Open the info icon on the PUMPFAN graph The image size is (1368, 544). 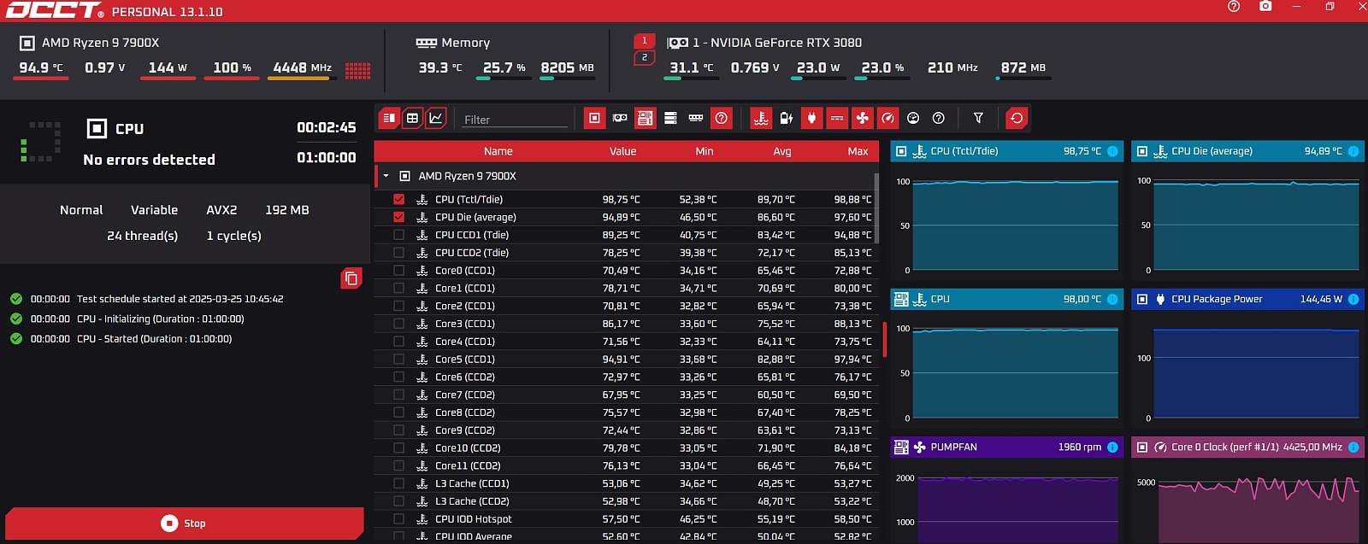pyautogui.click(x=1112, y=447)
